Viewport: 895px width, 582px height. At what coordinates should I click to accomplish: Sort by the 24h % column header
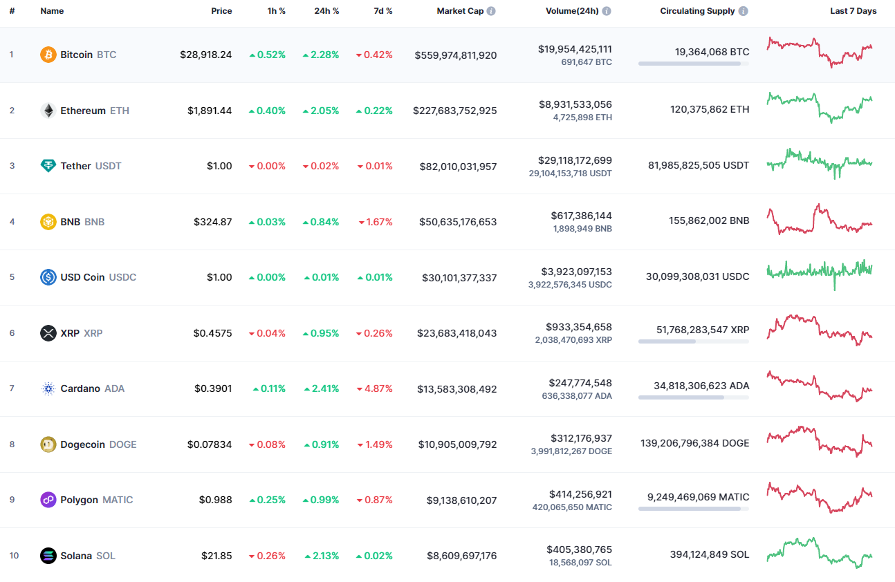pos(326,10)
